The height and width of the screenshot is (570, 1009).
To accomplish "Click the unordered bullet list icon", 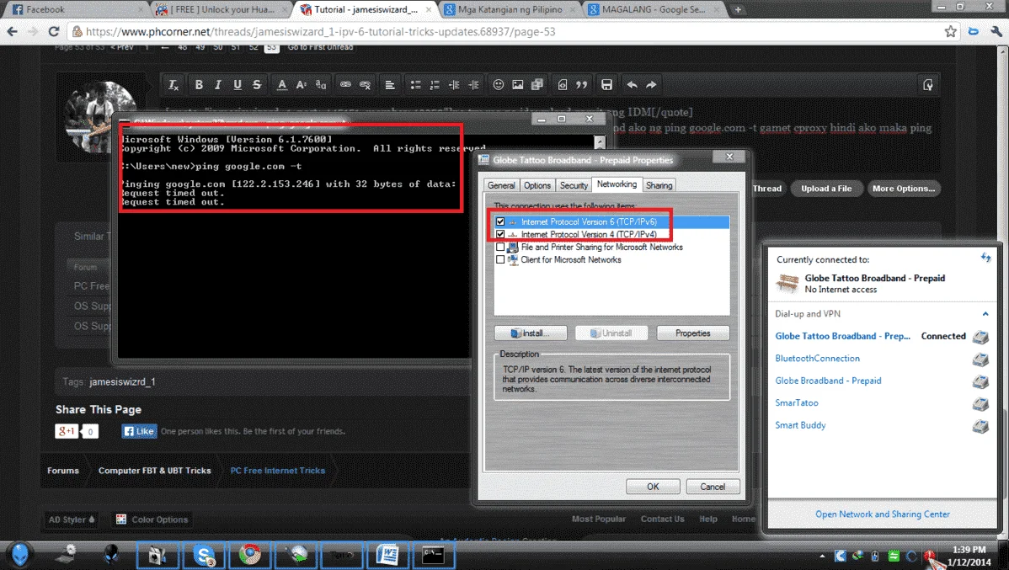I will click(416, 85).
